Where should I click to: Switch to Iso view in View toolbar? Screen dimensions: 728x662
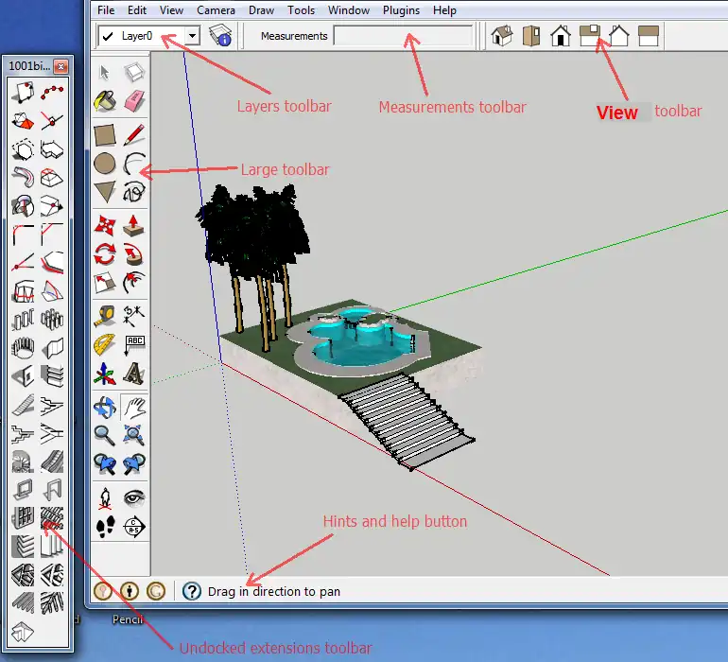pyautogui.click(x=502, y=36)
